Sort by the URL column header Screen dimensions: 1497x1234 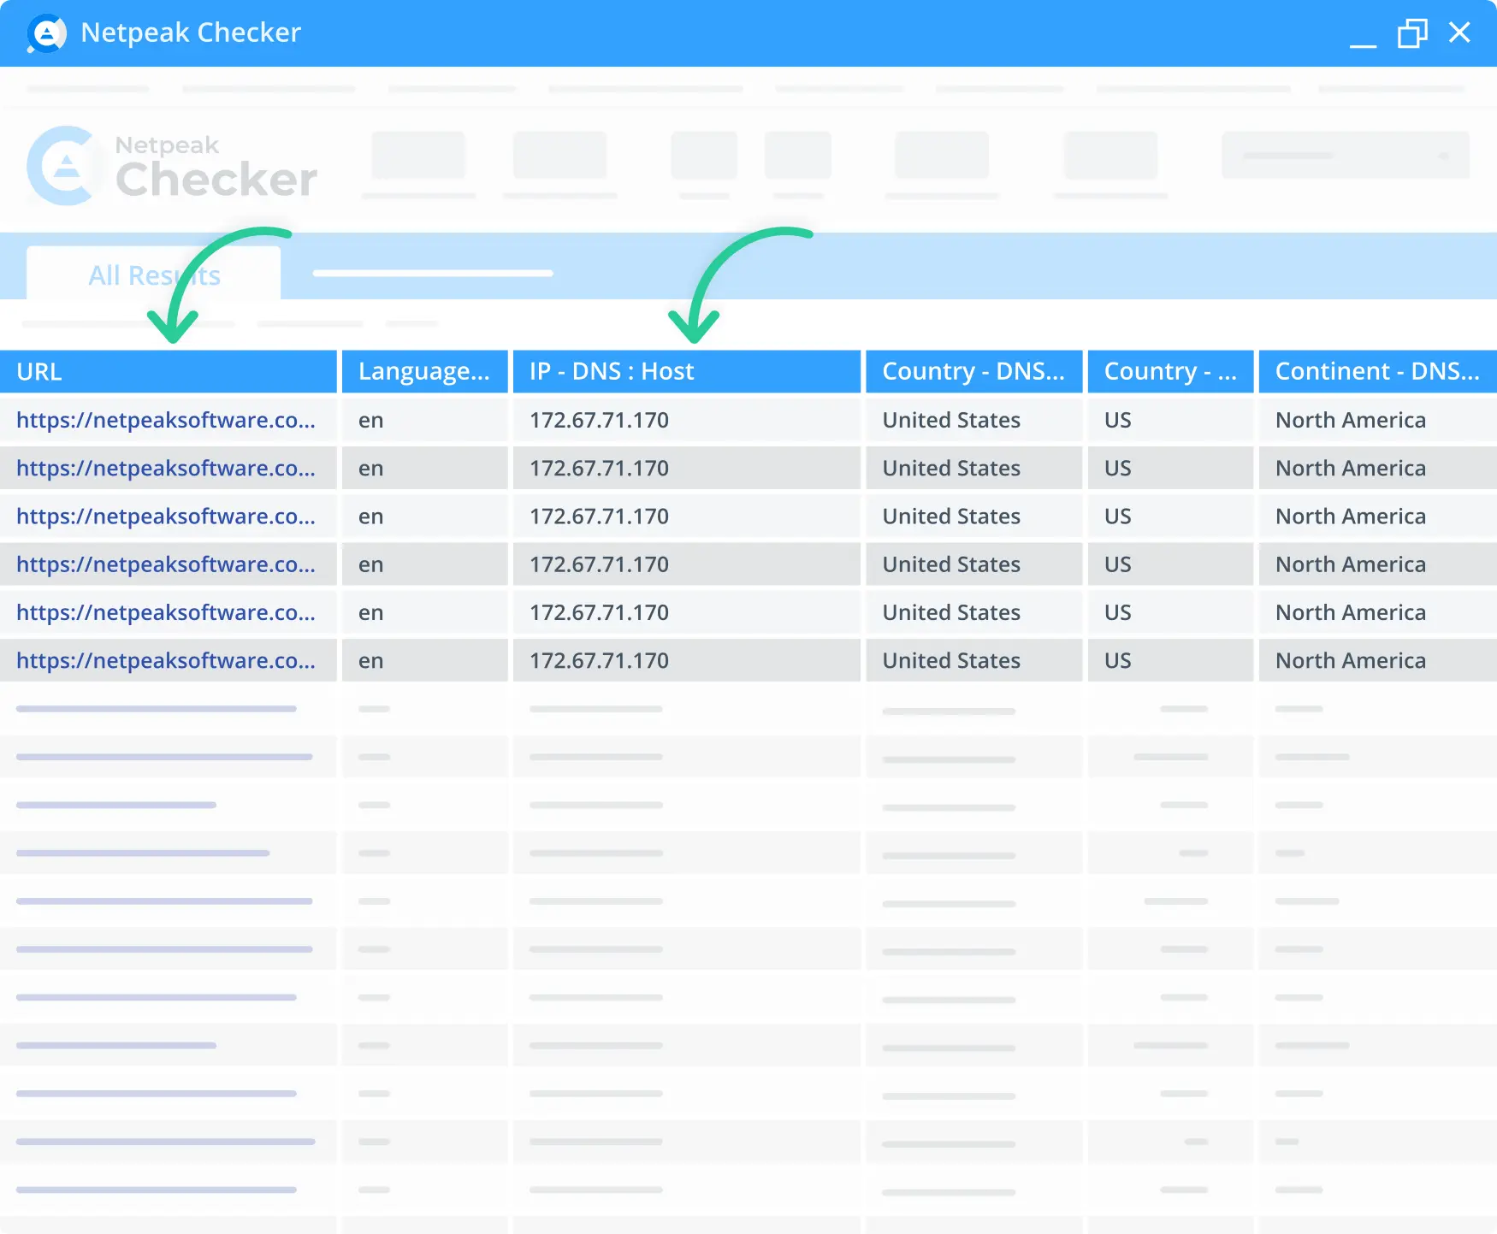coord(169,372)
